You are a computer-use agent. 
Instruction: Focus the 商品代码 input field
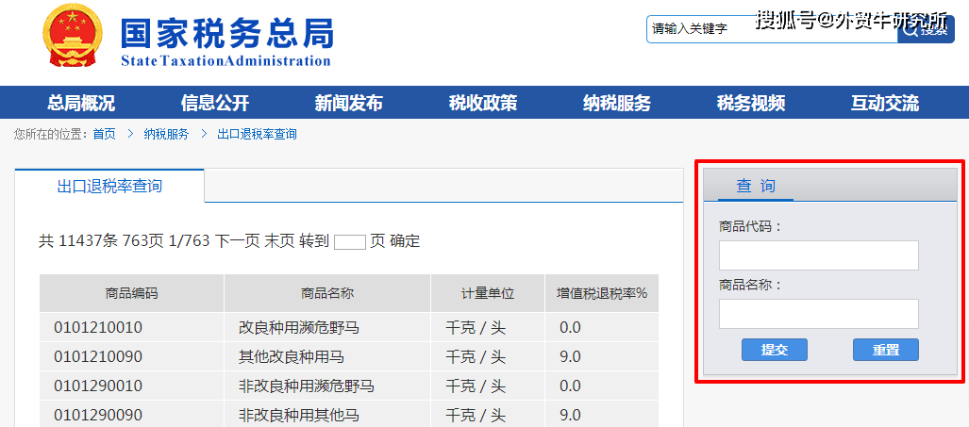click(x=818, y=255)
